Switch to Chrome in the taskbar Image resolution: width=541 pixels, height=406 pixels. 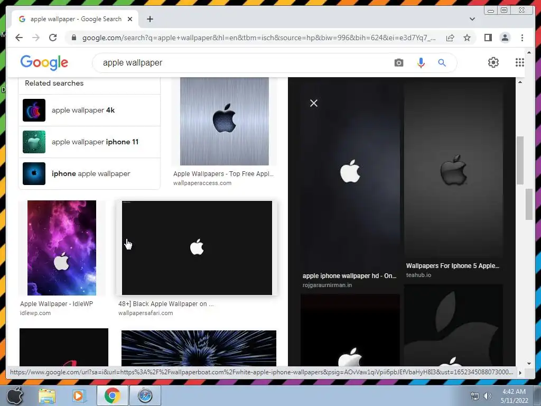click(x=113, y=395)
